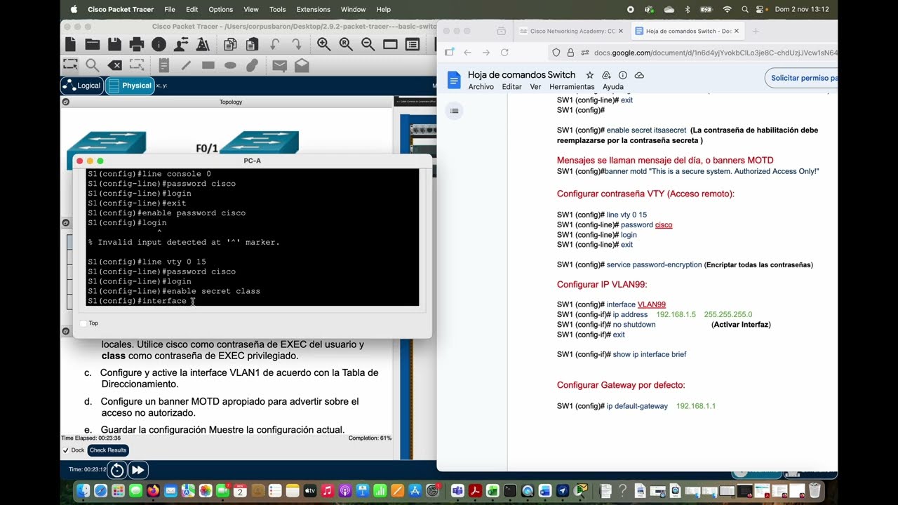Click the power cycle devices button

[x=117, y=470]
